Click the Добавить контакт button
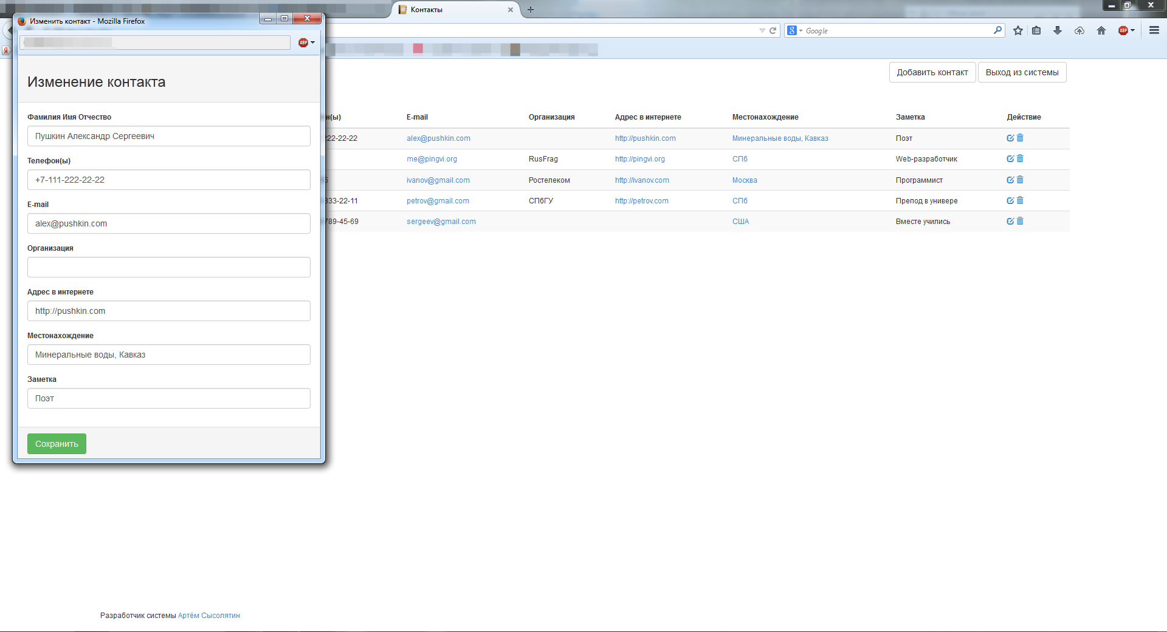The image size is (1167, 632). [x=932, y=72]
